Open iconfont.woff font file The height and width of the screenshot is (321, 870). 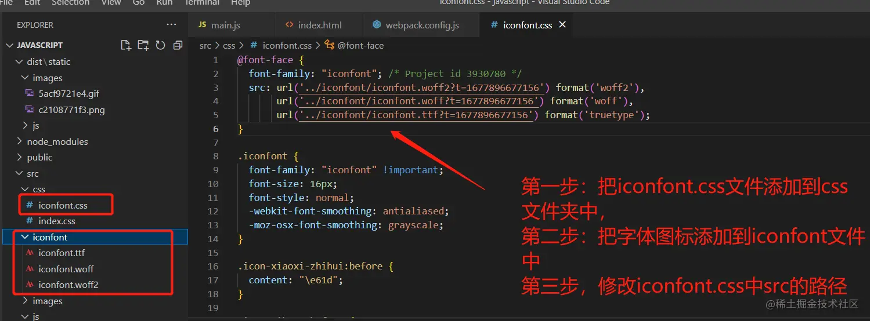(66, 269)
